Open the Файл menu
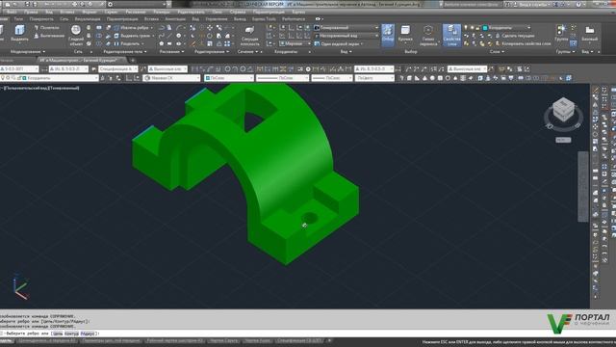616x347 pixels. [12, 12]
